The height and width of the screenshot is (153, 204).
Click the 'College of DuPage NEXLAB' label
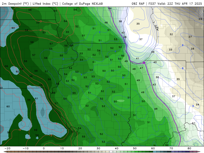coord(82,4)
